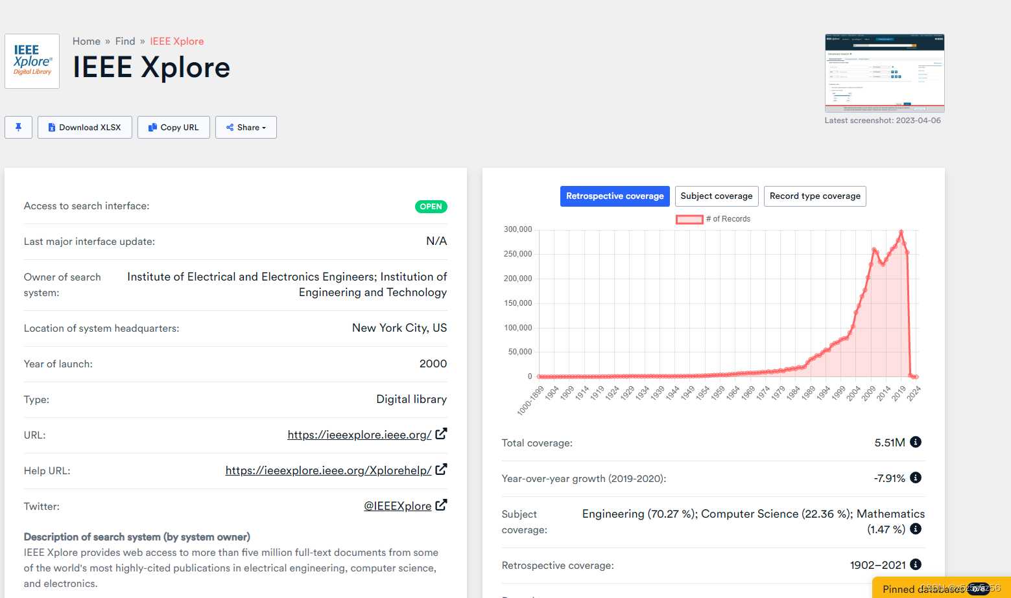Click info icon next to Subject coverage 1.47 %
Image resolution: width=1011 pixels, height=598 pixels.
916,529
